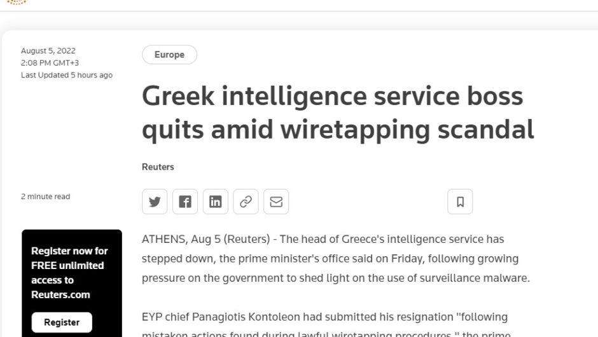
Task: Click the 2 minute read label
Action: (45, 196)
